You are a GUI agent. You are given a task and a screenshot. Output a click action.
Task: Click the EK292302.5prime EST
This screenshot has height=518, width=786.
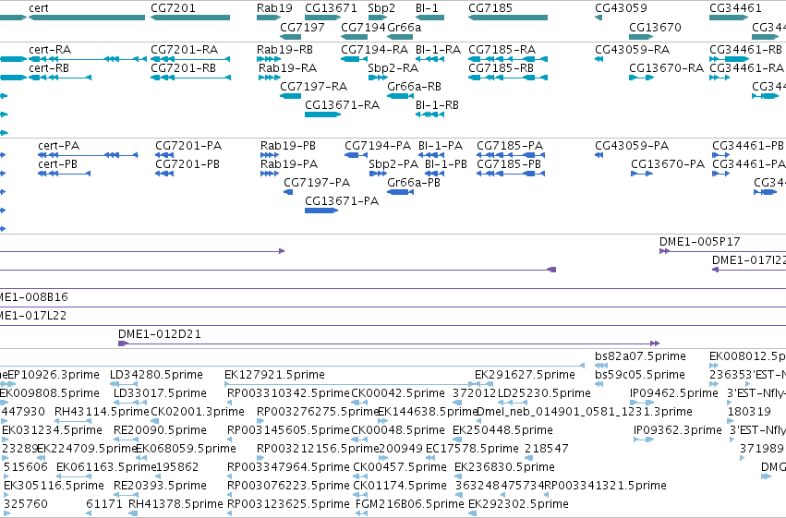[472, 513]
